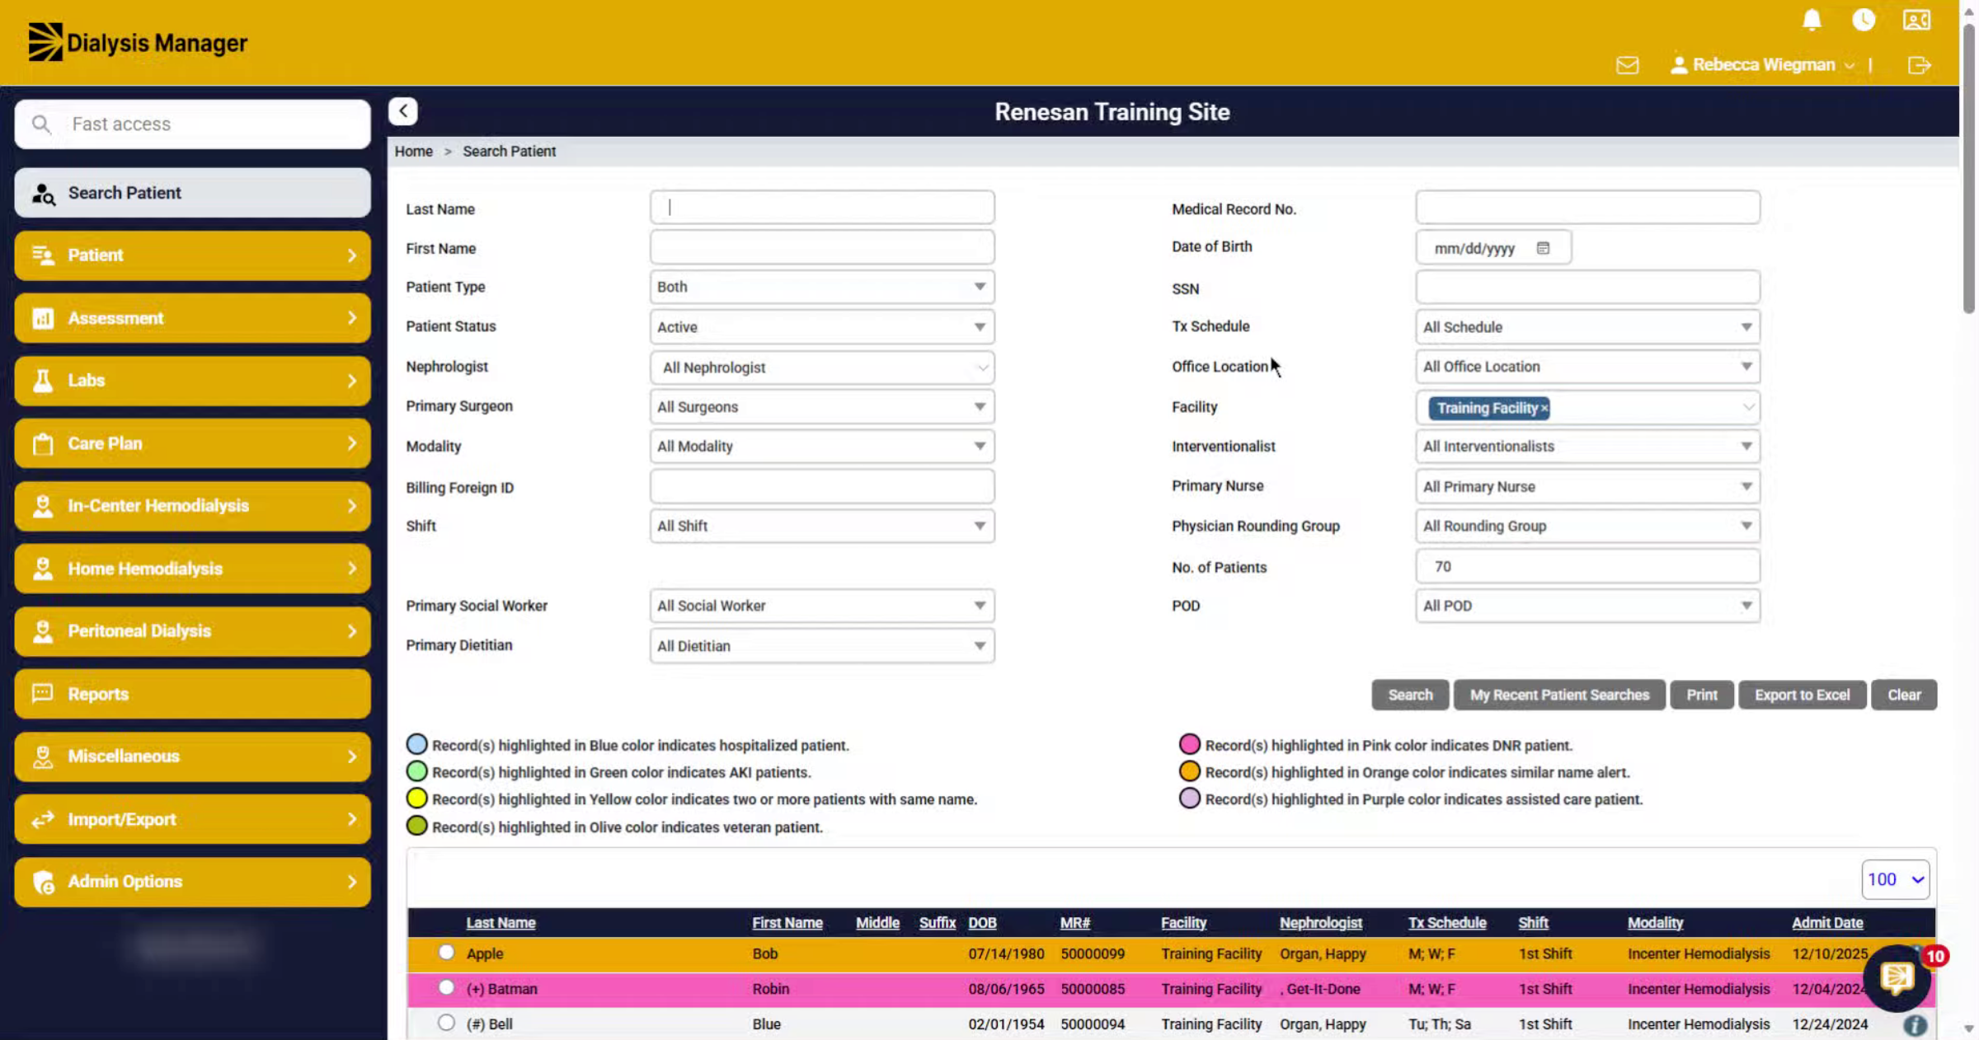
Task: Open the contact card icon in header
Action: click(x=1916, y=20)
